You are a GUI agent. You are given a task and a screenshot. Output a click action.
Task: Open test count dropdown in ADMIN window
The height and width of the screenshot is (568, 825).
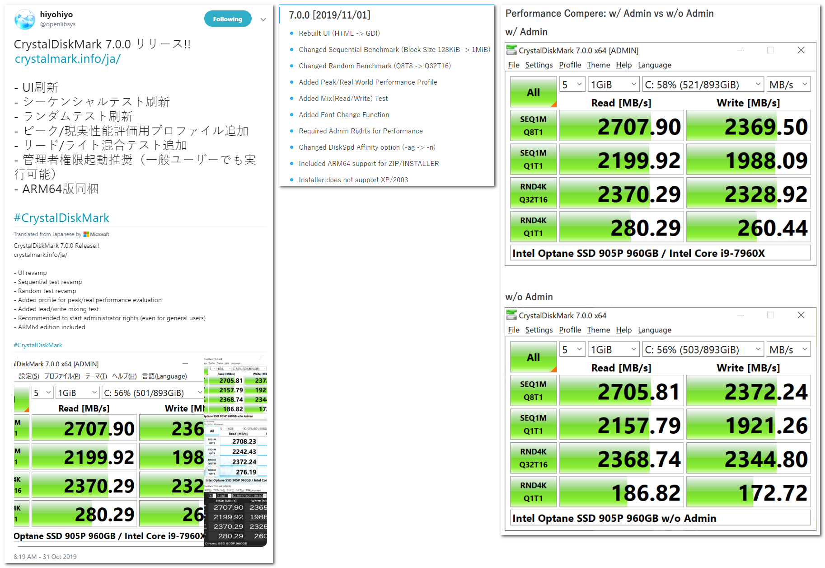572,85
